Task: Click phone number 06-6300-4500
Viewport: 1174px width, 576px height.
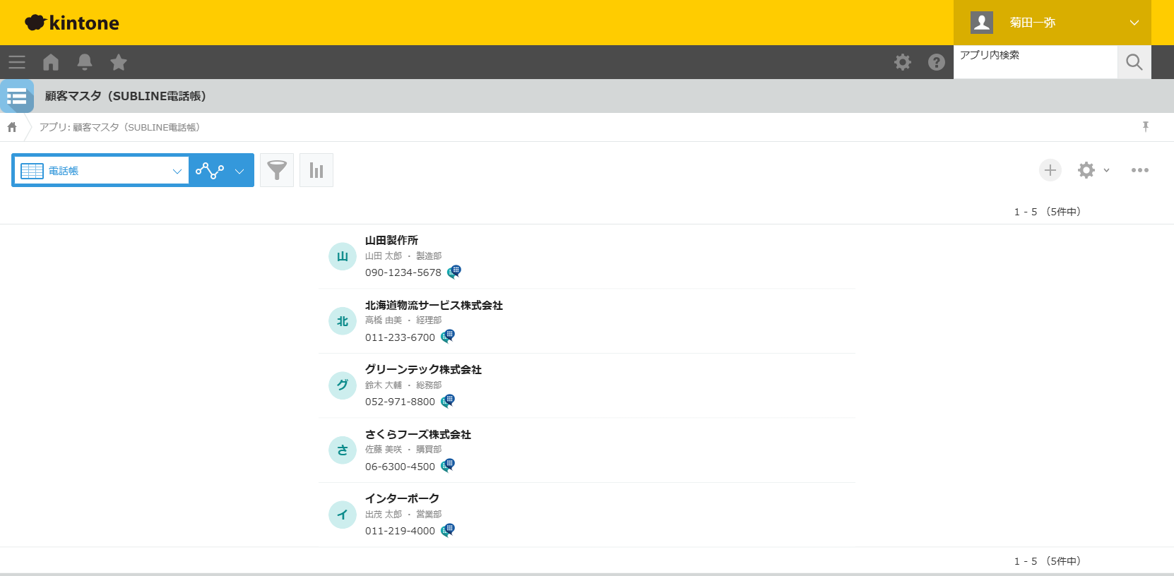Action: [400, 467]
